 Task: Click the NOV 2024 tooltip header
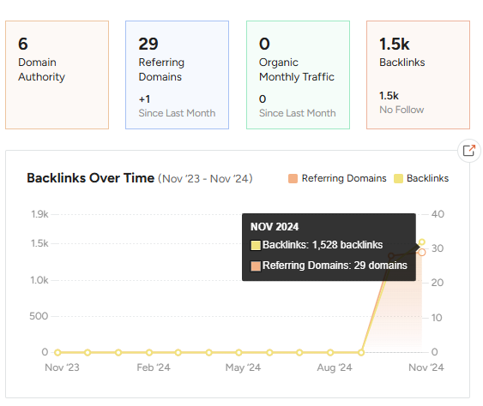pyautogui.click(x=275, y=227)
